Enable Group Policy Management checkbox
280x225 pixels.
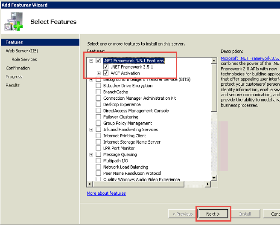tap(98, 123)
